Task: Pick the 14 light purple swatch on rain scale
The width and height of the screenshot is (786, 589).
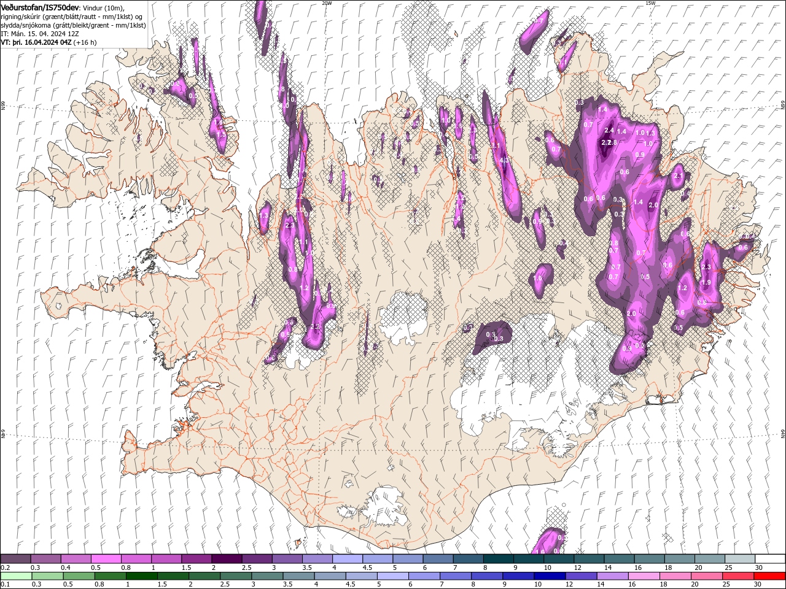Action: [612, 576]
